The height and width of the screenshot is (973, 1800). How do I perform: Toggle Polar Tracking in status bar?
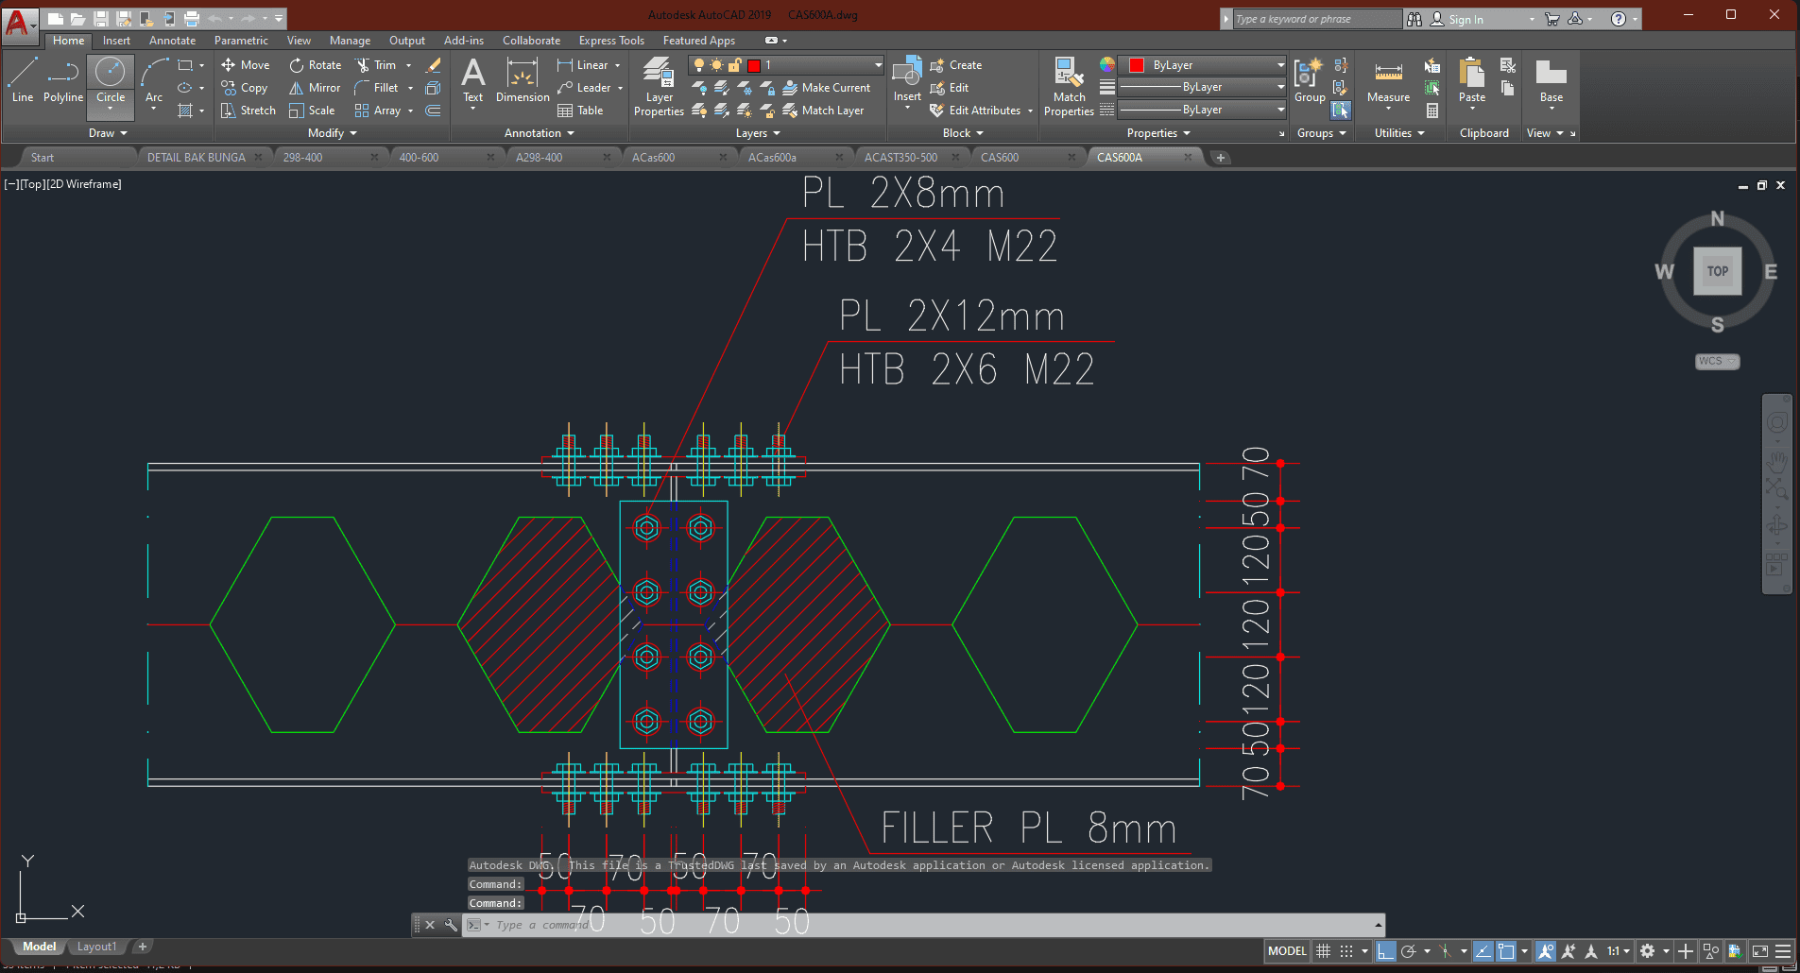pyautogui.click(x=1408, y=951)
